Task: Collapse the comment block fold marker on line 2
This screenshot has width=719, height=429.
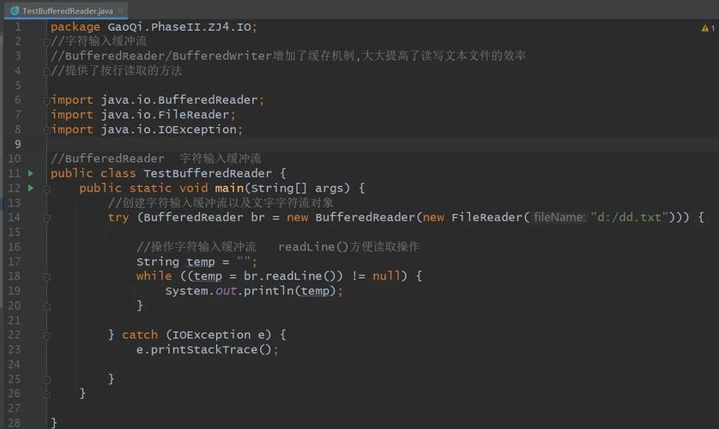Action: [x=46, y=42]
